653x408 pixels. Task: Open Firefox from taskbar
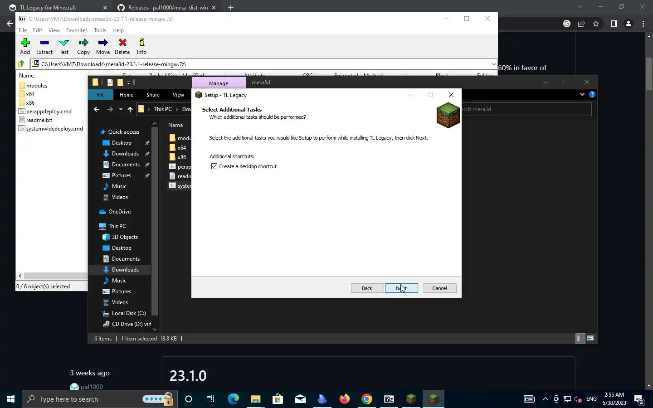point(345,399)
